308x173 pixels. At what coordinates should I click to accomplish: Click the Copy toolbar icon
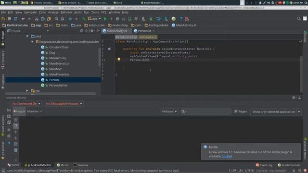pyautogui.click(x=43, y=19)
